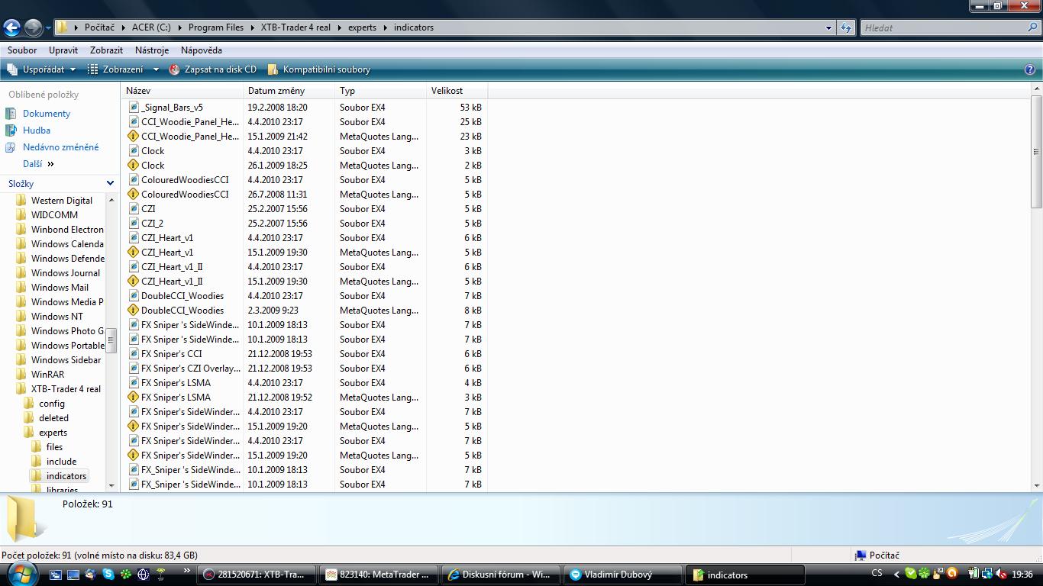Select the _Signal_Bars_v5 file icon
Image resolution: width=1043 pixels, height=586 pixels.
click(x=134, y=108)
